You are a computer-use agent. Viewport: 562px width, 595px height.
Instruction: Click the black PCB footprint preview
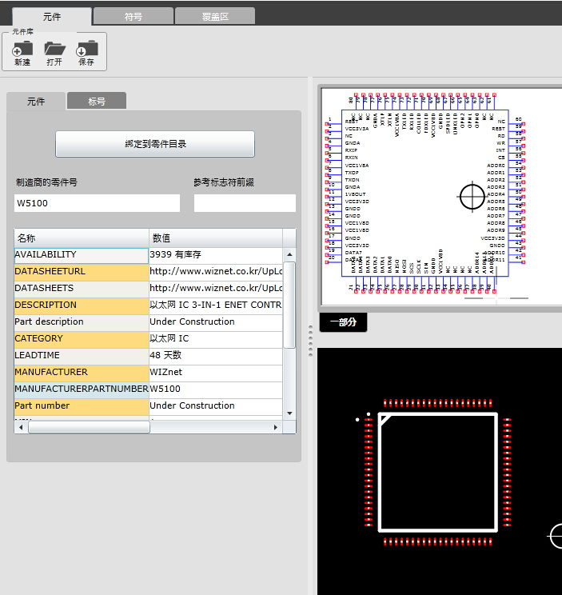[x=440, y=471]
